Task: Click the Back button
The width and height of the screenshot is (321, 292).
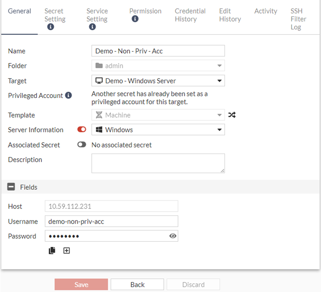Action: click(137, 284)
